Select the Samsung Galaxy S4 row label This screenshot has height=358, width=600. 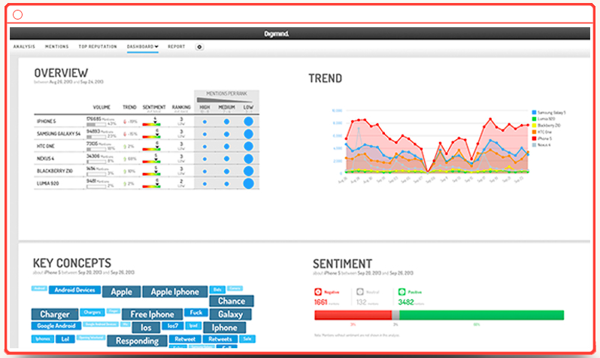pyautogui.click(x=59, y=134)
